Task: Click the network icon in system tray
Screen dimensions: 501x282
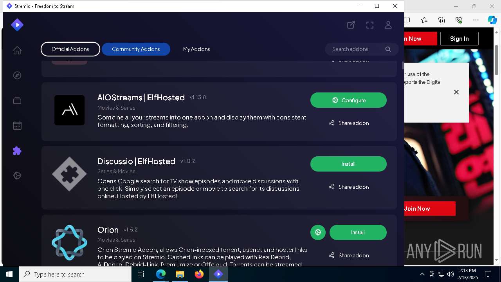Action: [441, 274]
